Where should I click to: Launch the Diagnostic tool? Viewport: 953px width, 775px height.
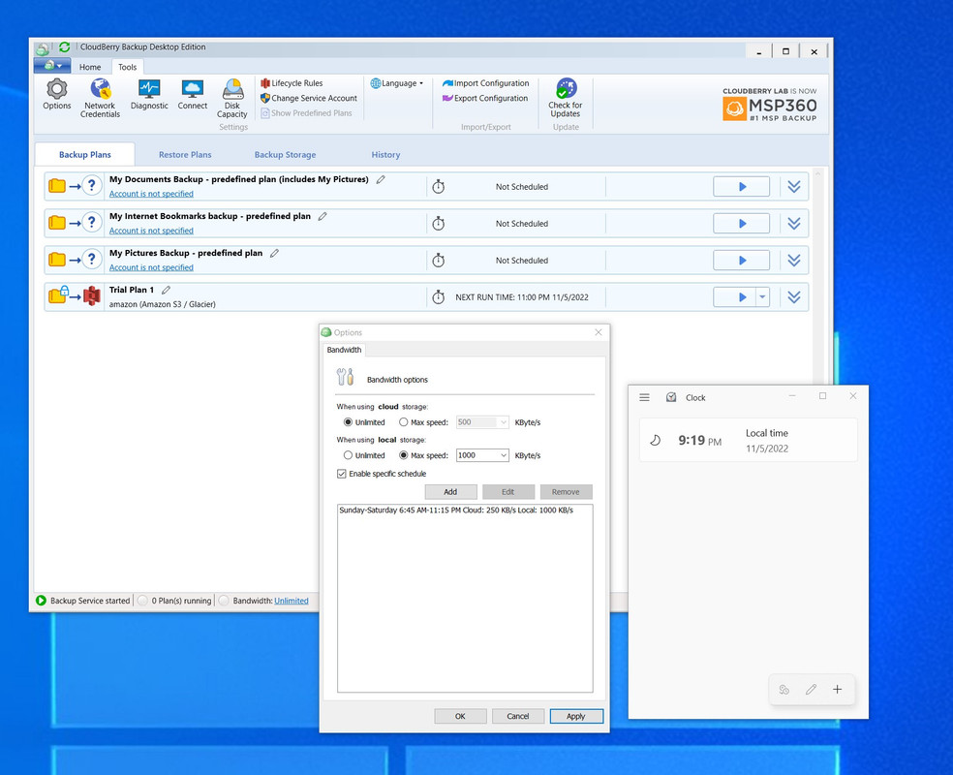point(149,94)
